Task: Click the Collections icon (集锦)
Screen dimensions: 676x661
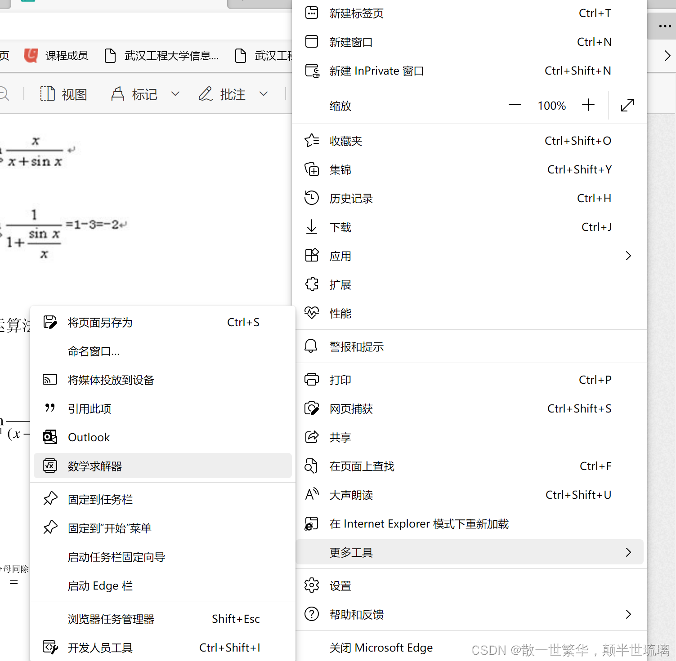Action: (x=312, y=169)
